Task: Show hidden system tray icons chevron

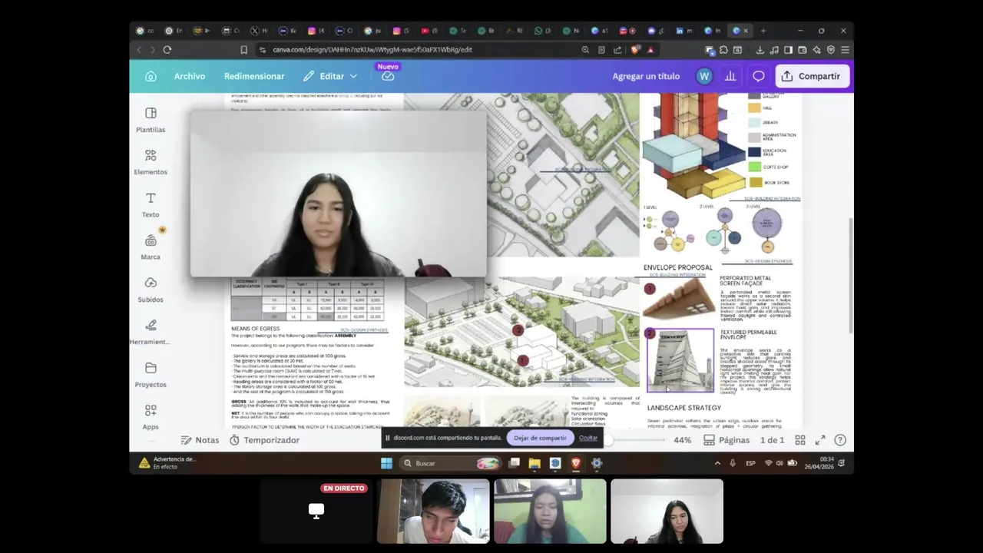Action: pyautogui.click(x=717, y=463)
